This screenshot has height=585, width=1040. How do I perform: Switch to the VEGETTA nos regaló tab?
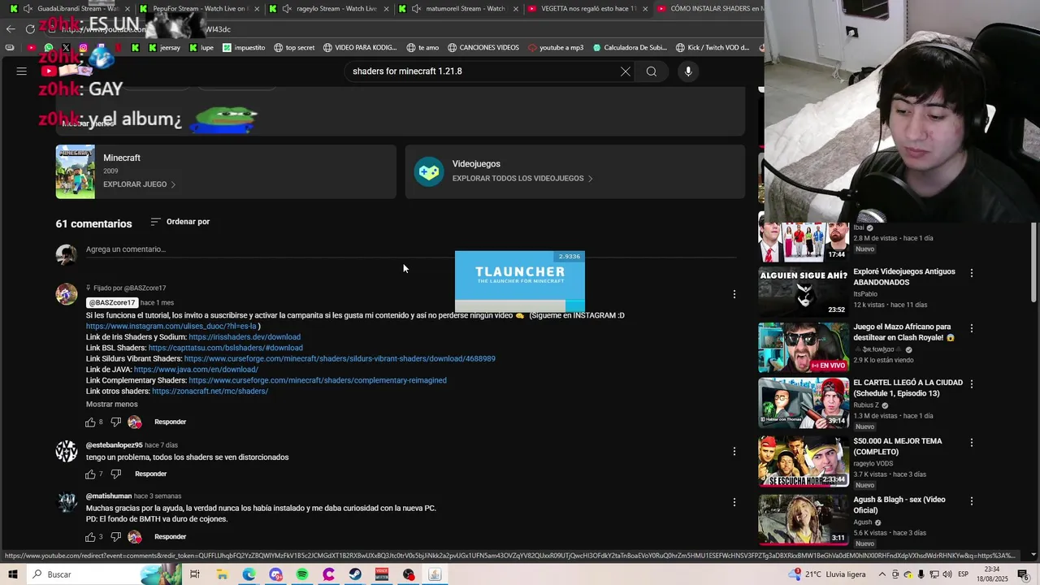tap(587, 9)
